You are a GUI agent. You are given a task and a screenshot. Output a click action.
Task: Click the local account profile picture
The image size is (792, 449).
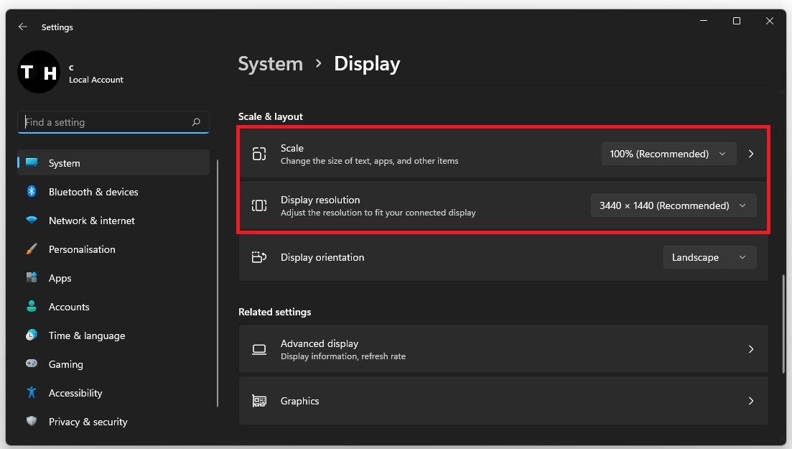[x=39, y=72]
